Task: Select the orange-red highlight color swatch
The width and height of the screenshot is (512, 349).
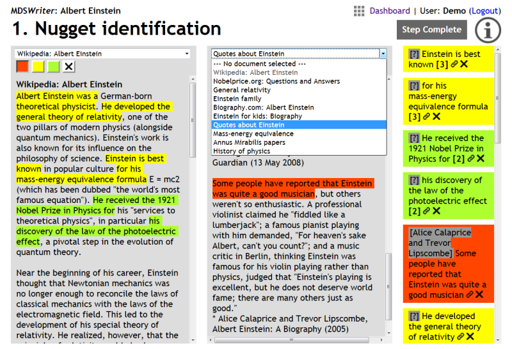Action: tap(22, 67)
